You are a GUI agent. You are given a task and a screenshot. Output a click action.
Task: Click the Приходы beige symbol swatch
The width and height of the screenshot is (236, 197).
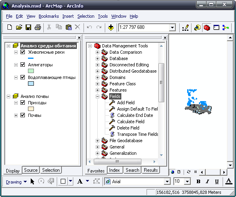tap(31, 109)
